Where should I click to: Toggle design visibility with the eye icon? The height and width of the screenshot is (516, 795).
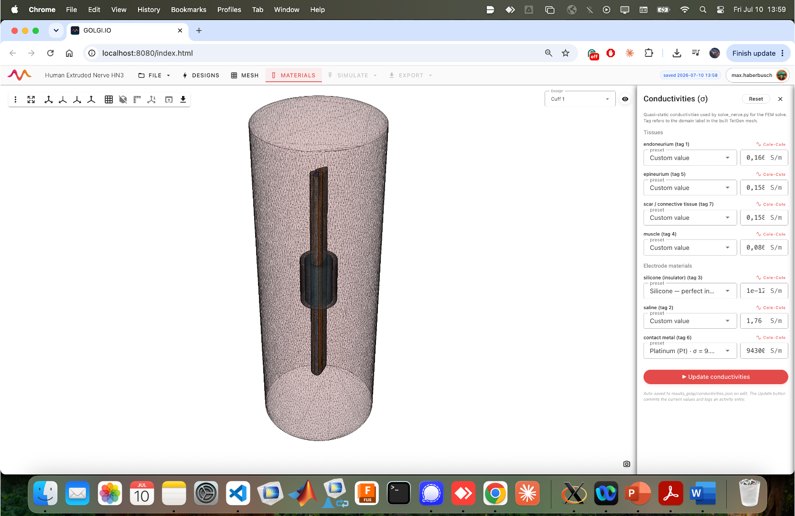click(x=625, y=99)
